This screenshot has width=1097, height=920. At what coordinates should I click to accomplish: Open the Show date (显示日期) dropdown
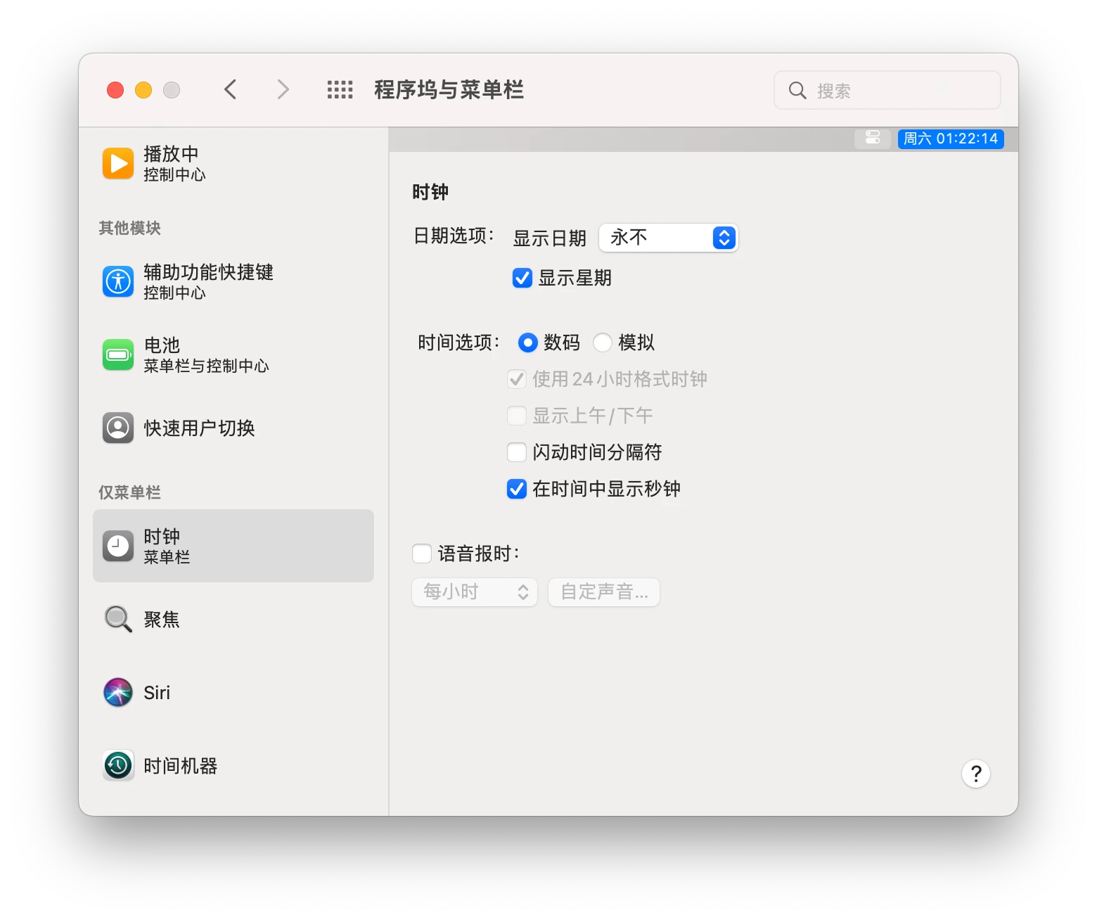(x=668, y=238)
